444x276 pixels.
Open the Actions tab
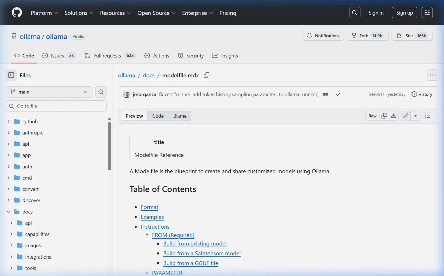pos(157,55)
